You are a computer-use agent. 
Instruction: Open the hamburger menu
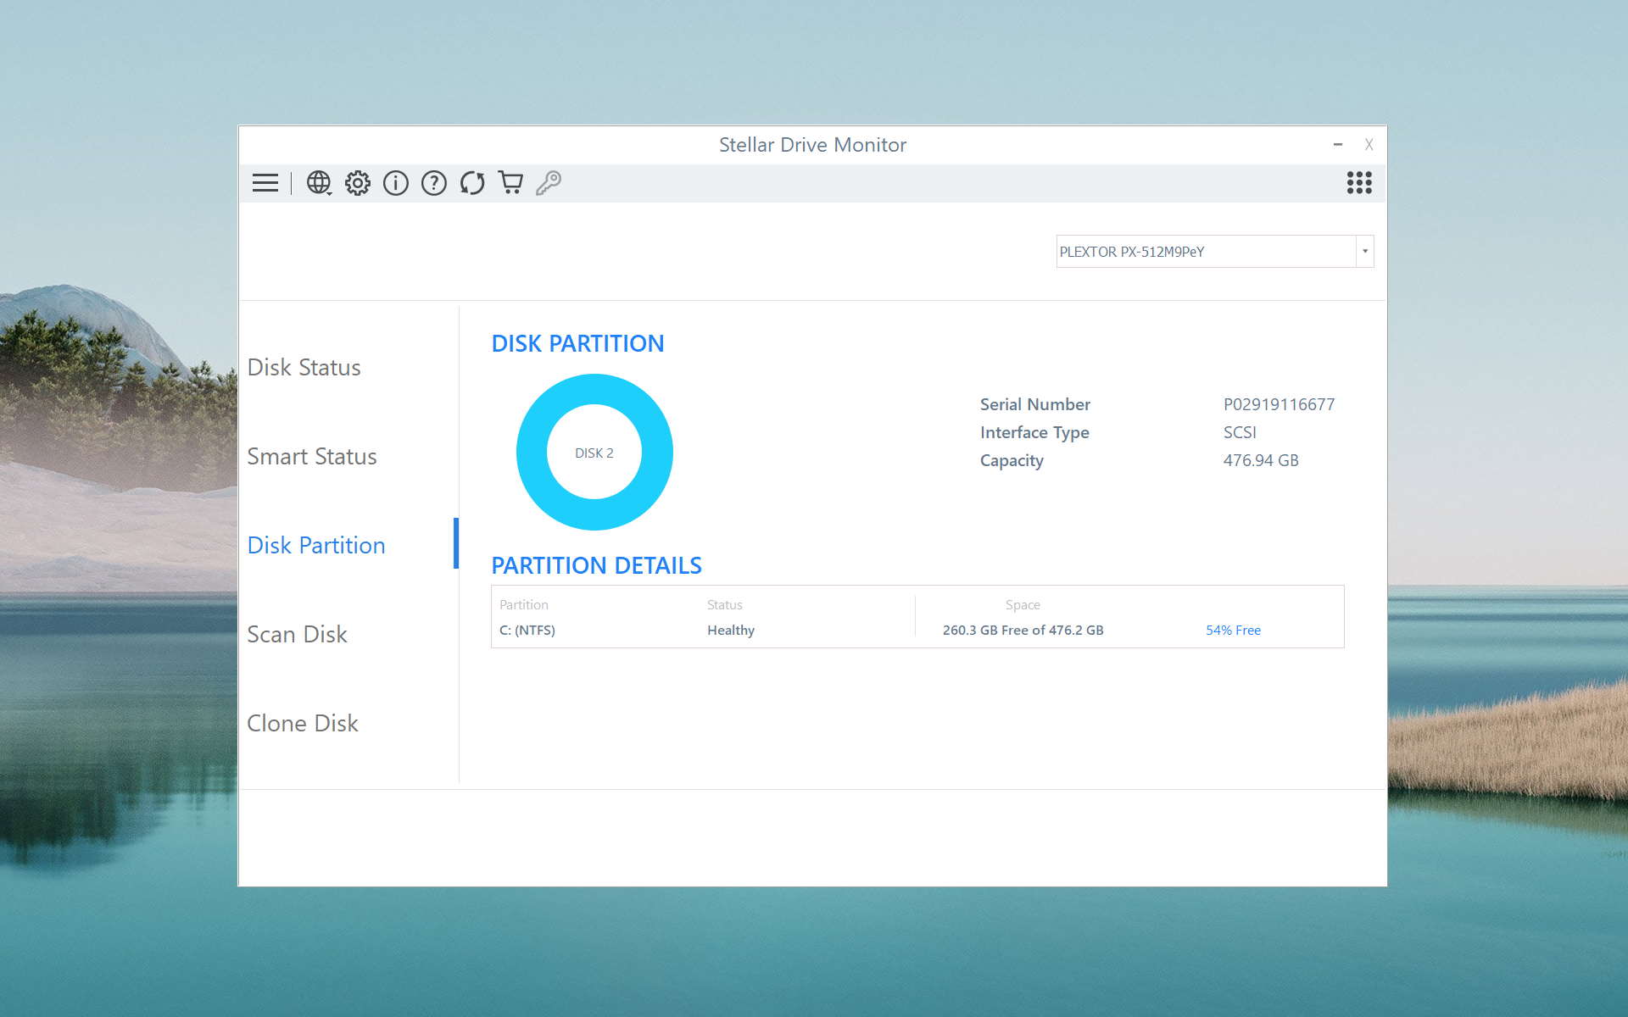[x=265, y=183]
